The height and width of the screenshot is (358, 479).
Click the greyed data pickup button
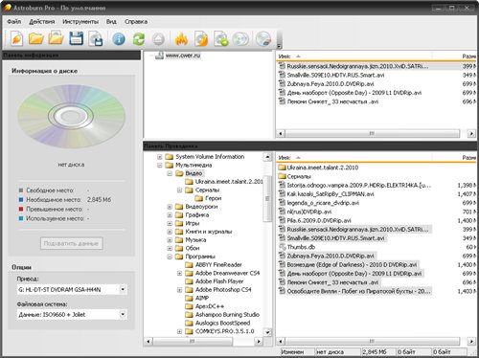pyautogui.click(x=72, y=243)
